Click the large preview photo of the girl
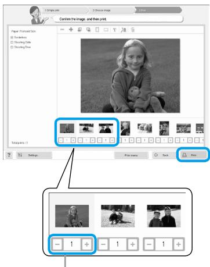This screenshot has width=210, height=267. click(x=130, y=76)
